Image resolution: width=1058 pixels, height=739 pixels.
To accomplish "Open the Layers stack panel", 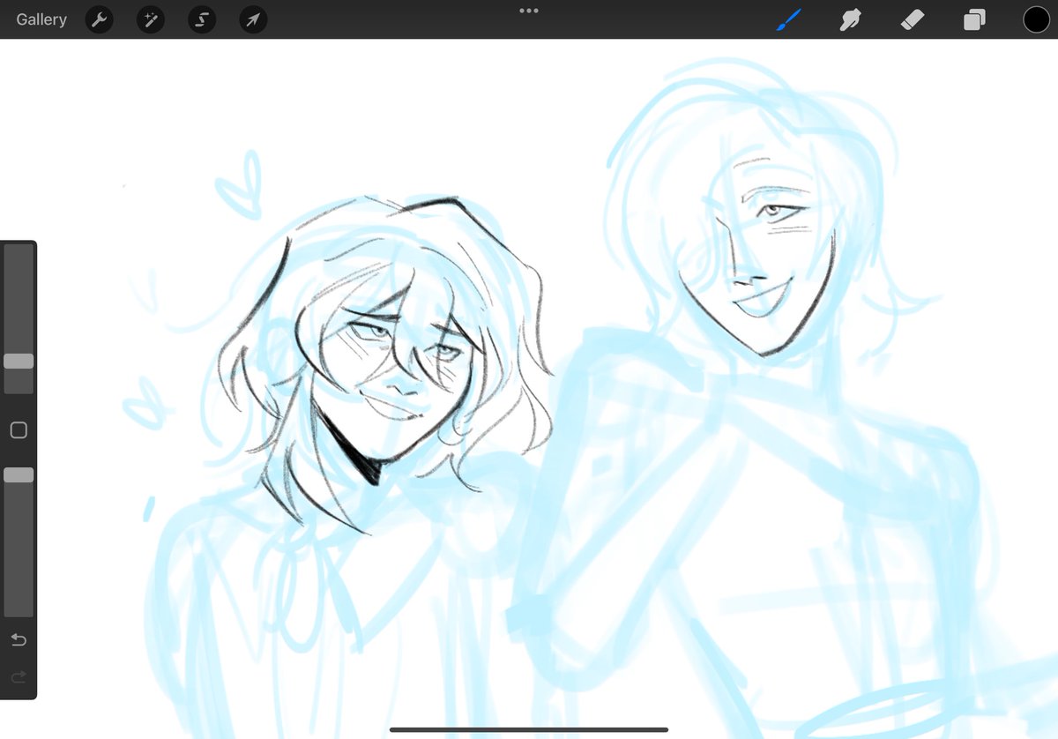I will click(x=973, y=19).
